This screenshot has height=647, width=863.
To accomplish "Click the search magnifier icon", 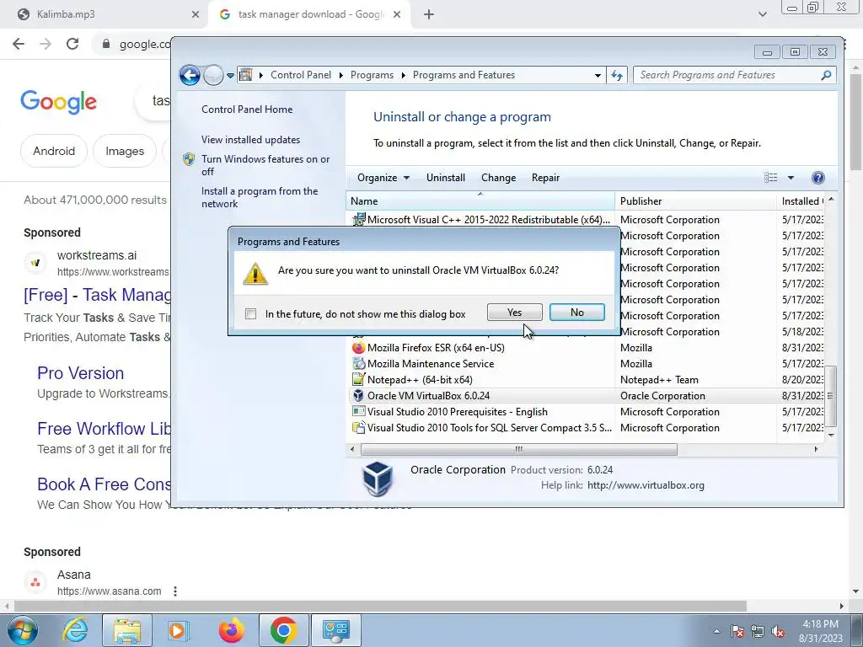I will point(826,75).
